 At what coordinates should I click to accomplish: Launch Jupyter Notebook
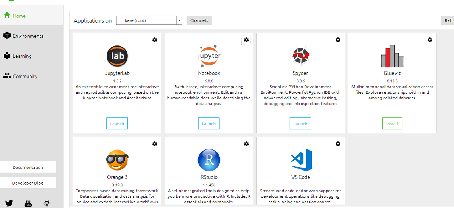(x=209, y=124)
